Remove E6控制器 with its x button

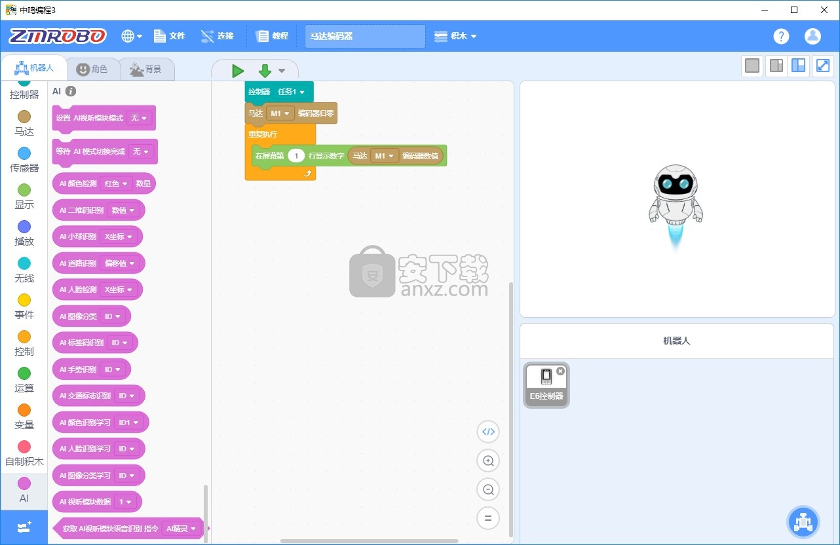tap(560, 371)
